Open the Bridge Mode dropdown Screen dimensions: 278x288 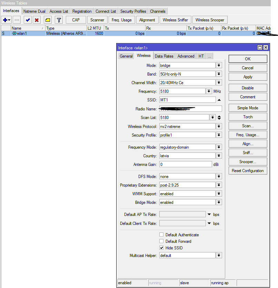(219, 202)
